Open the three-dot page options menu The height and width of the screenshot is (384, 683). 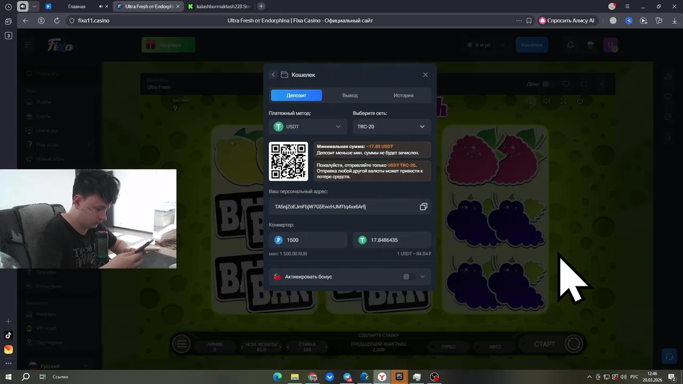[519, 20]
